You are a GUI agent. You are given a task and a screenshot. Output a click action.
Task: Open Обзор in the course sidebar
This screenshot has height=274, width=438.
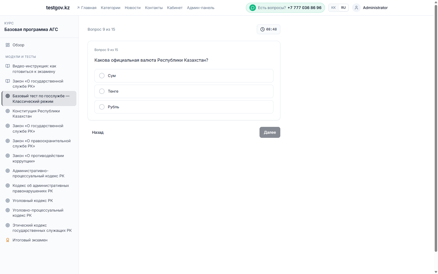39,45
